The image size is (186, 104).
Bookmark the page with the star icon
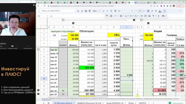[x=157, y=6]
